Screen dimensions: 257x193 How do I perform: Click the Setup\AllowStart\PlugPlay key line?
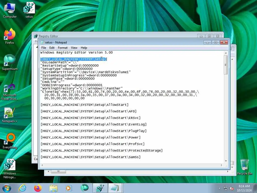point(94,131)
